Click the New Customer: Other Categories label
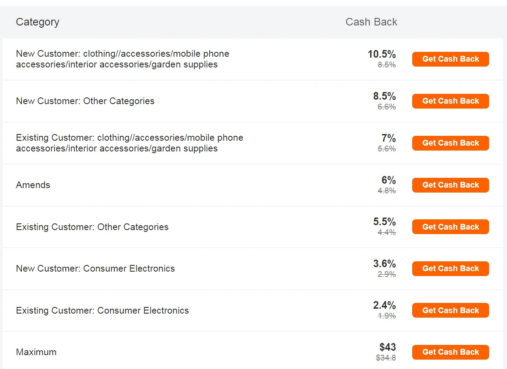 tap(85, 101)
